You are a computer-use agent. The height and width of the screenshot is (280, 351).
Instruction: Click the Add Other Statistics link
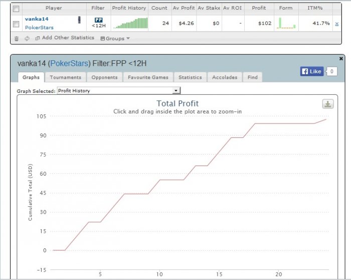click(x=68, y=38)
